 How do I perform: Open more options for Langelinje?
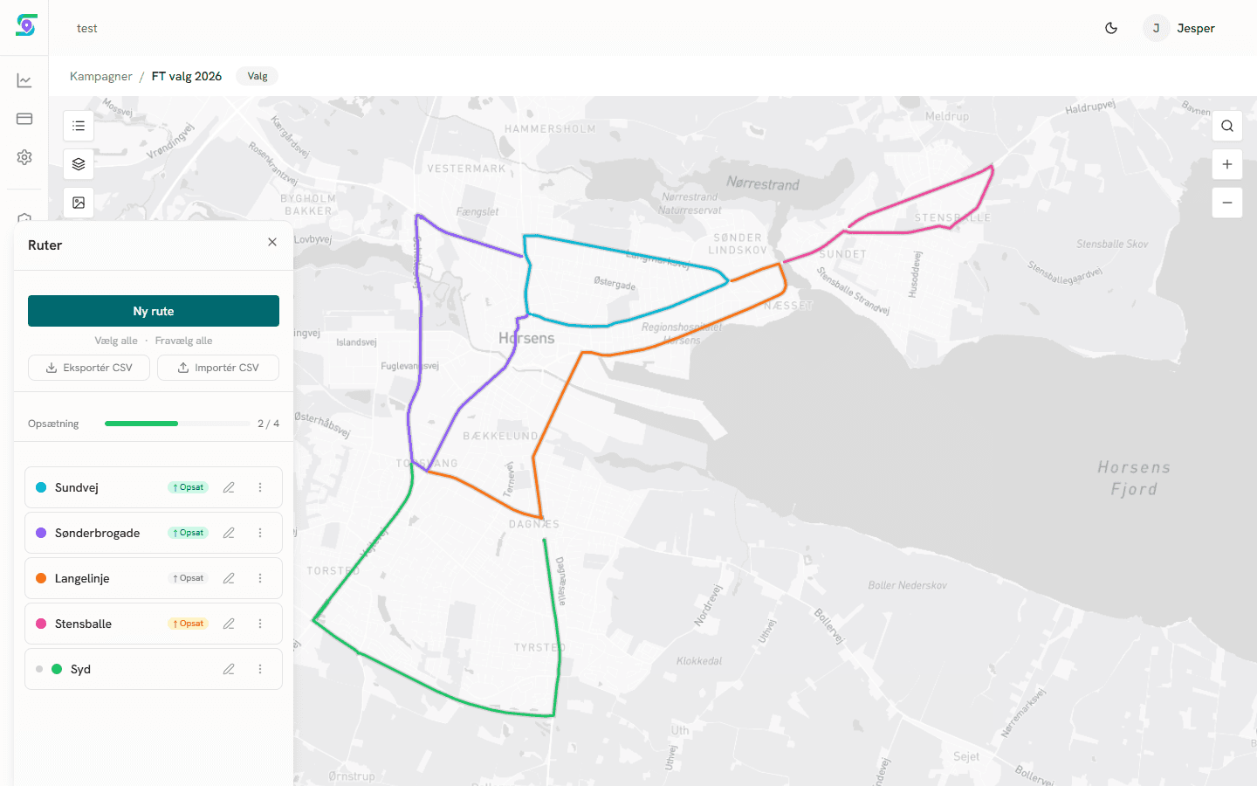click(260, 578)
